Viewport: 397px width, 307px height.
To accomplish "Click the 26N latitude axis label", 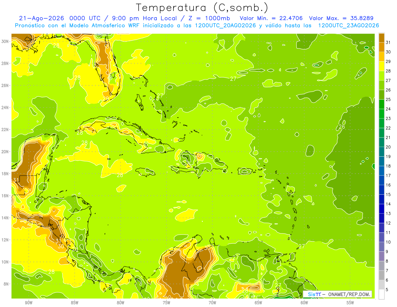I will click(x=5, y=85).
